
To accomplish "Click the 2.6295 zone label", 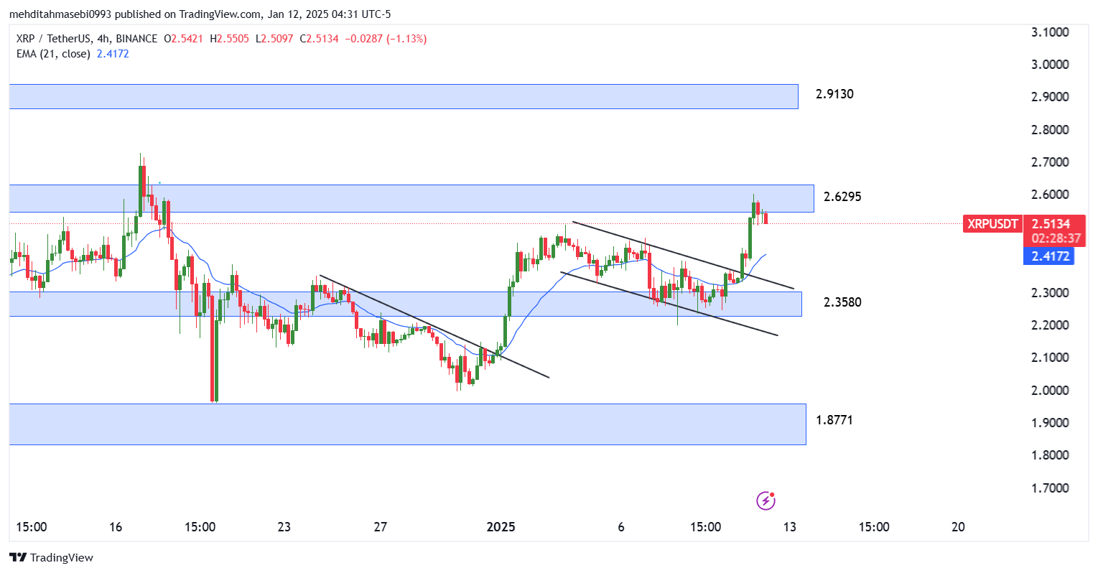I will 842,197.
